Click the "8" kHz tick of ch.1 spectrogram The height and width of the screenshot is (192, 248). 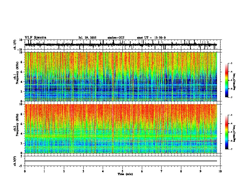pos(22,62)
